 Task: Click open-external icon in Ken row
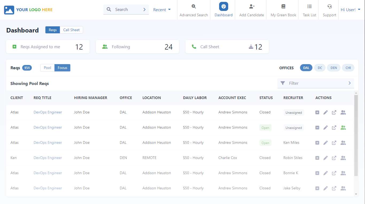(334, 158)
